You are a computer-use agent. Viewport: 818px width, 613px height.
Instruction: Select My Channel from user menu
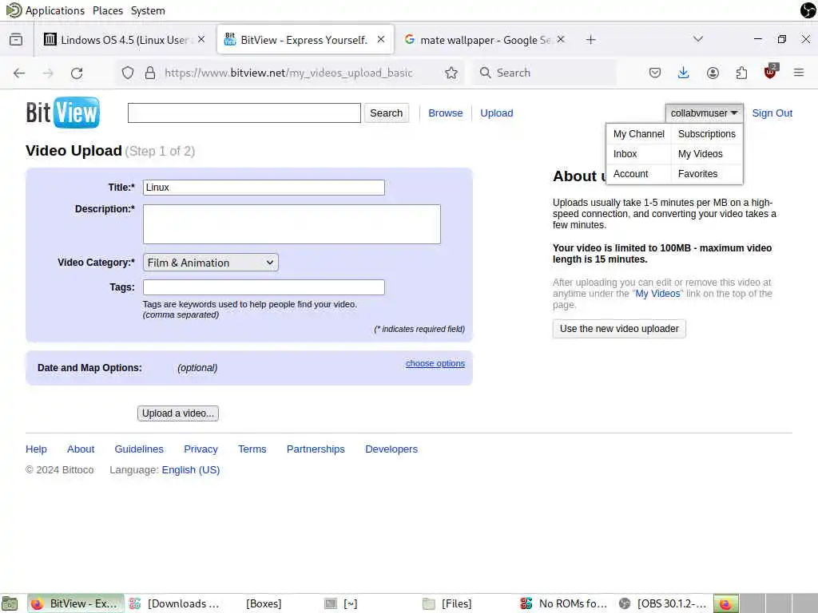638,134
